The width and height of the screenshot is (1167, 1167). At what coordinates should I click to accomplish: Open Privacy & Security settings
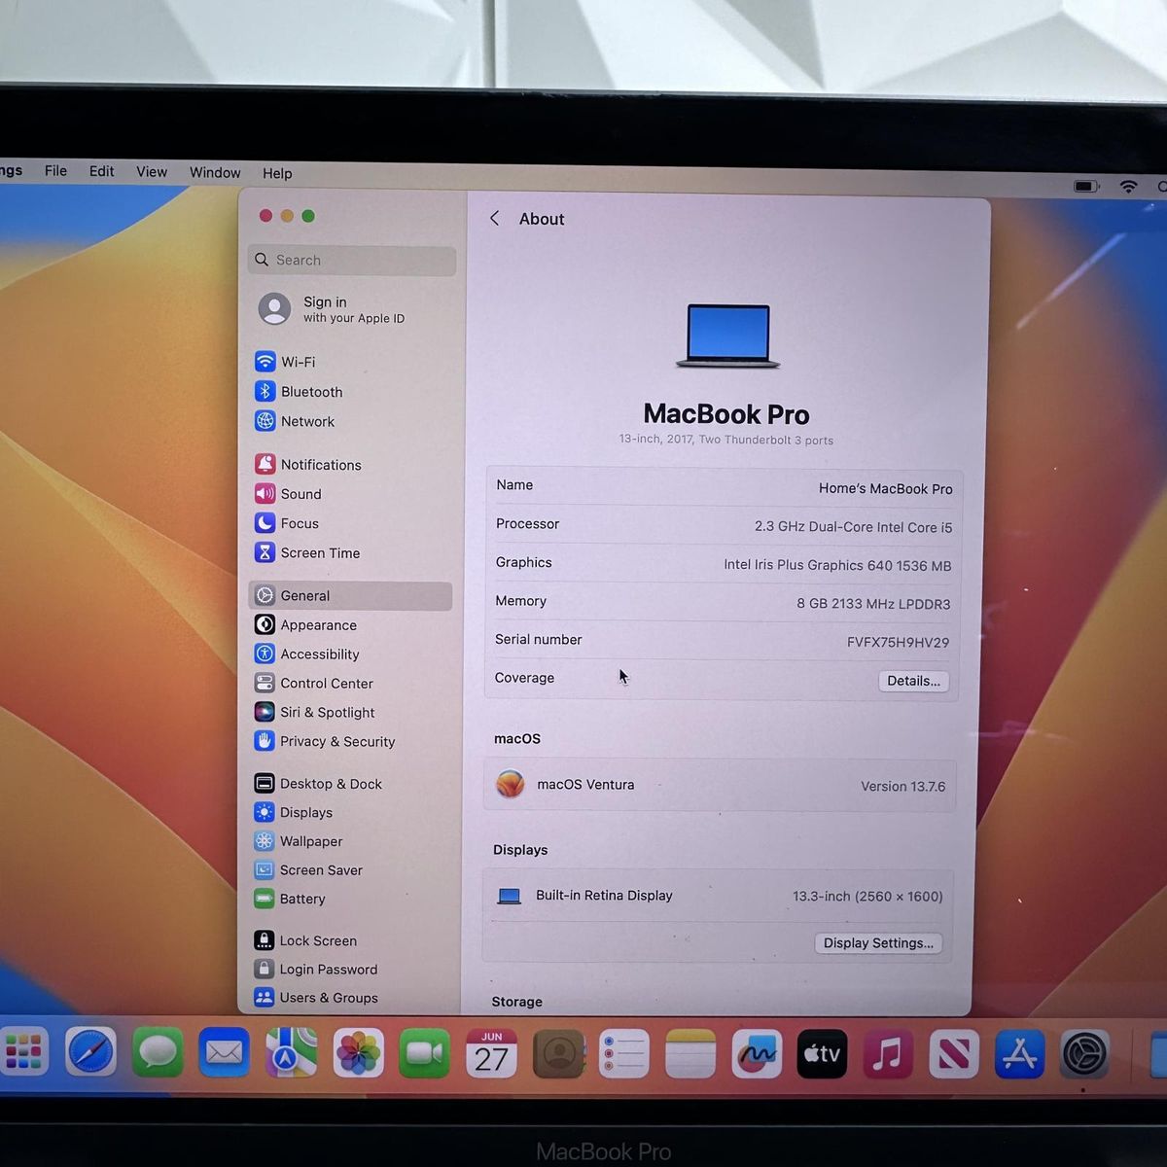tap(324, 741)
